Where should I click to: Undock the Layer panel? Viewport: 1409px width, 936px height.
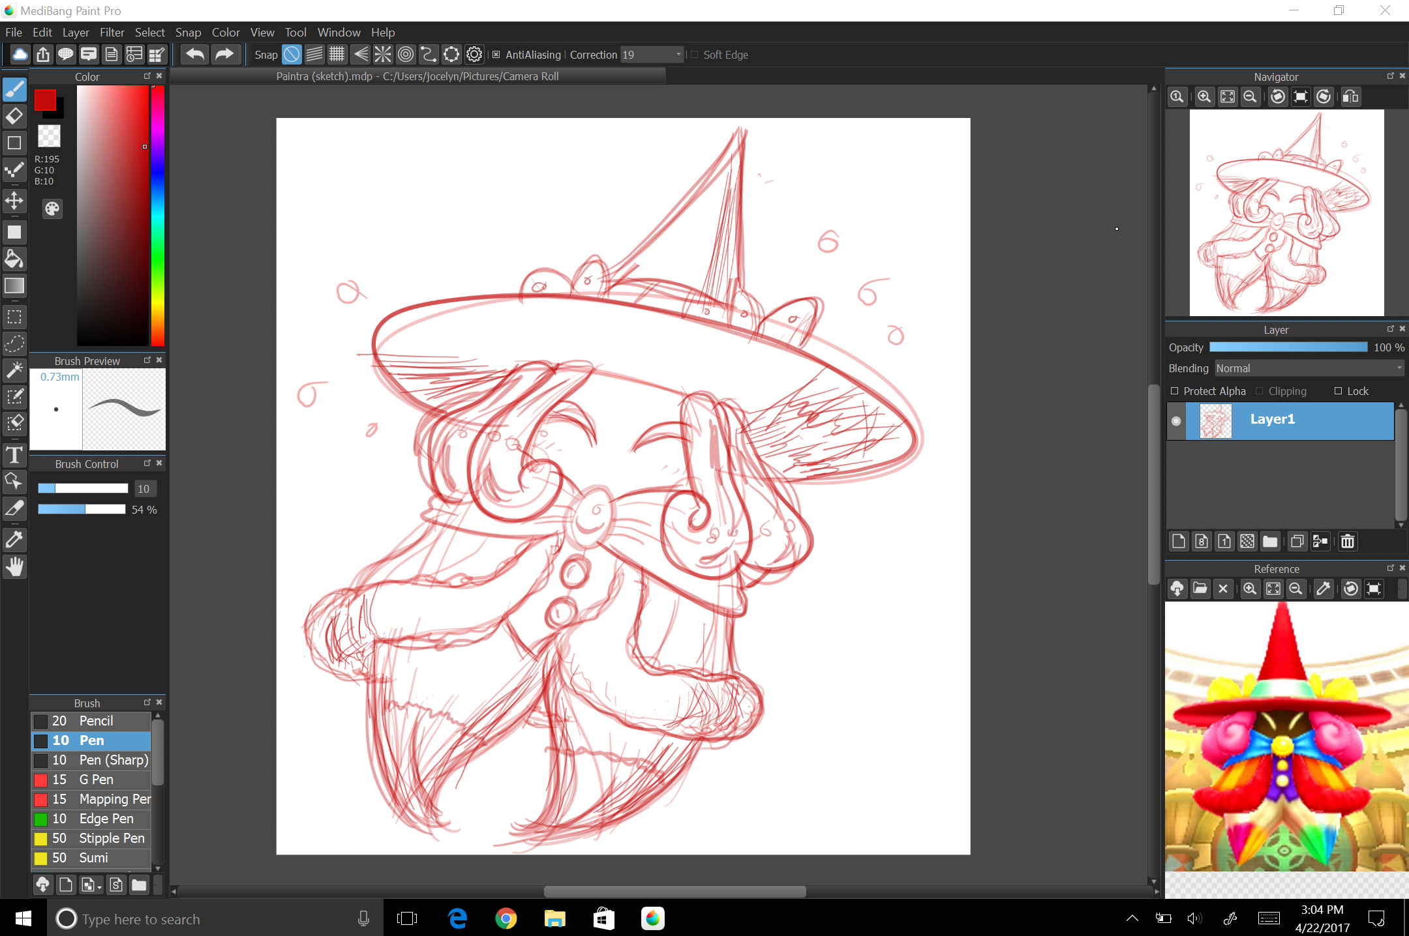[1390, 329]
